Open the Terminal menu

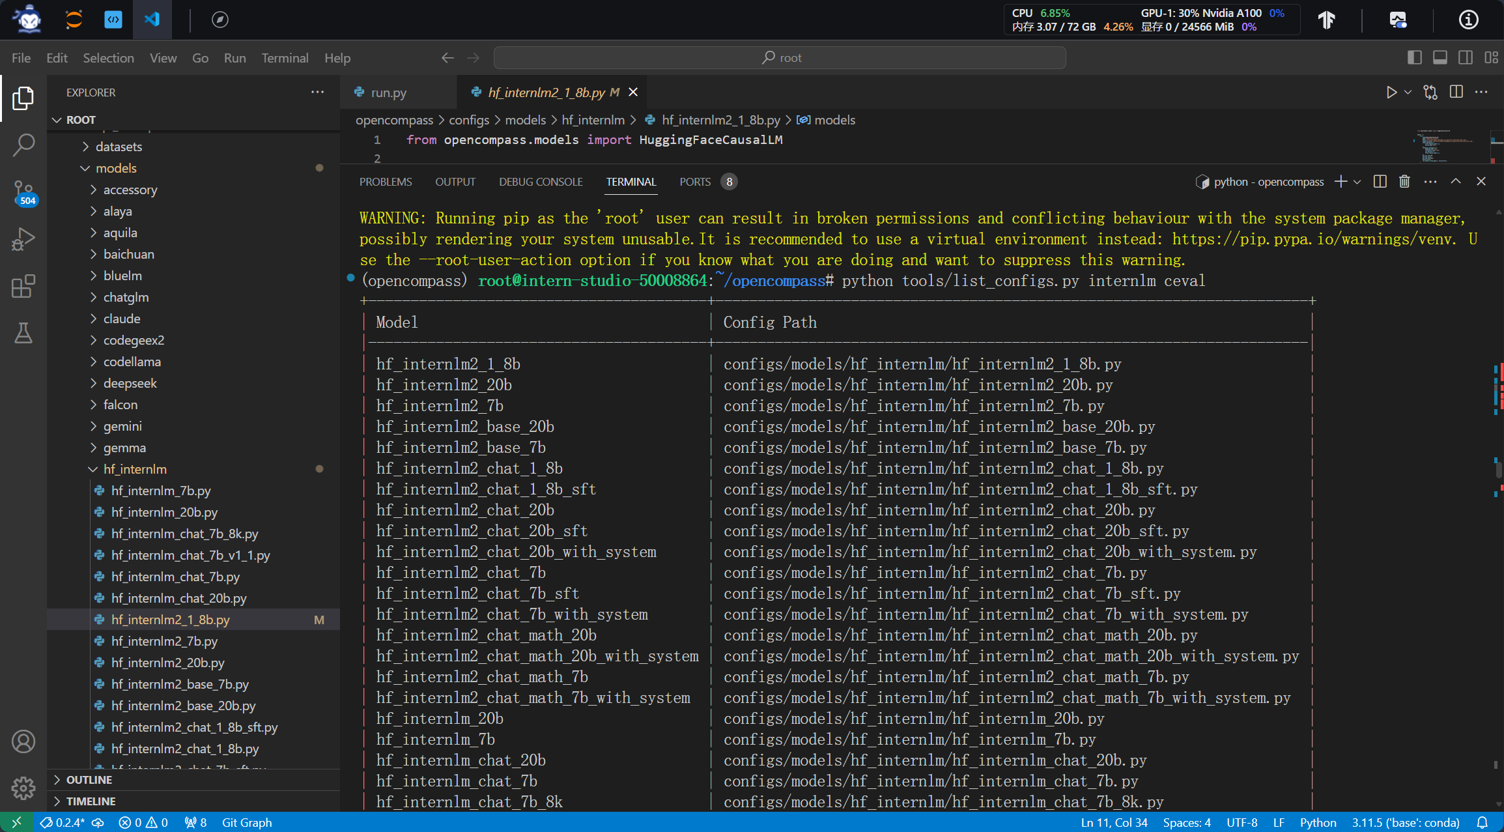coord(285,58)
